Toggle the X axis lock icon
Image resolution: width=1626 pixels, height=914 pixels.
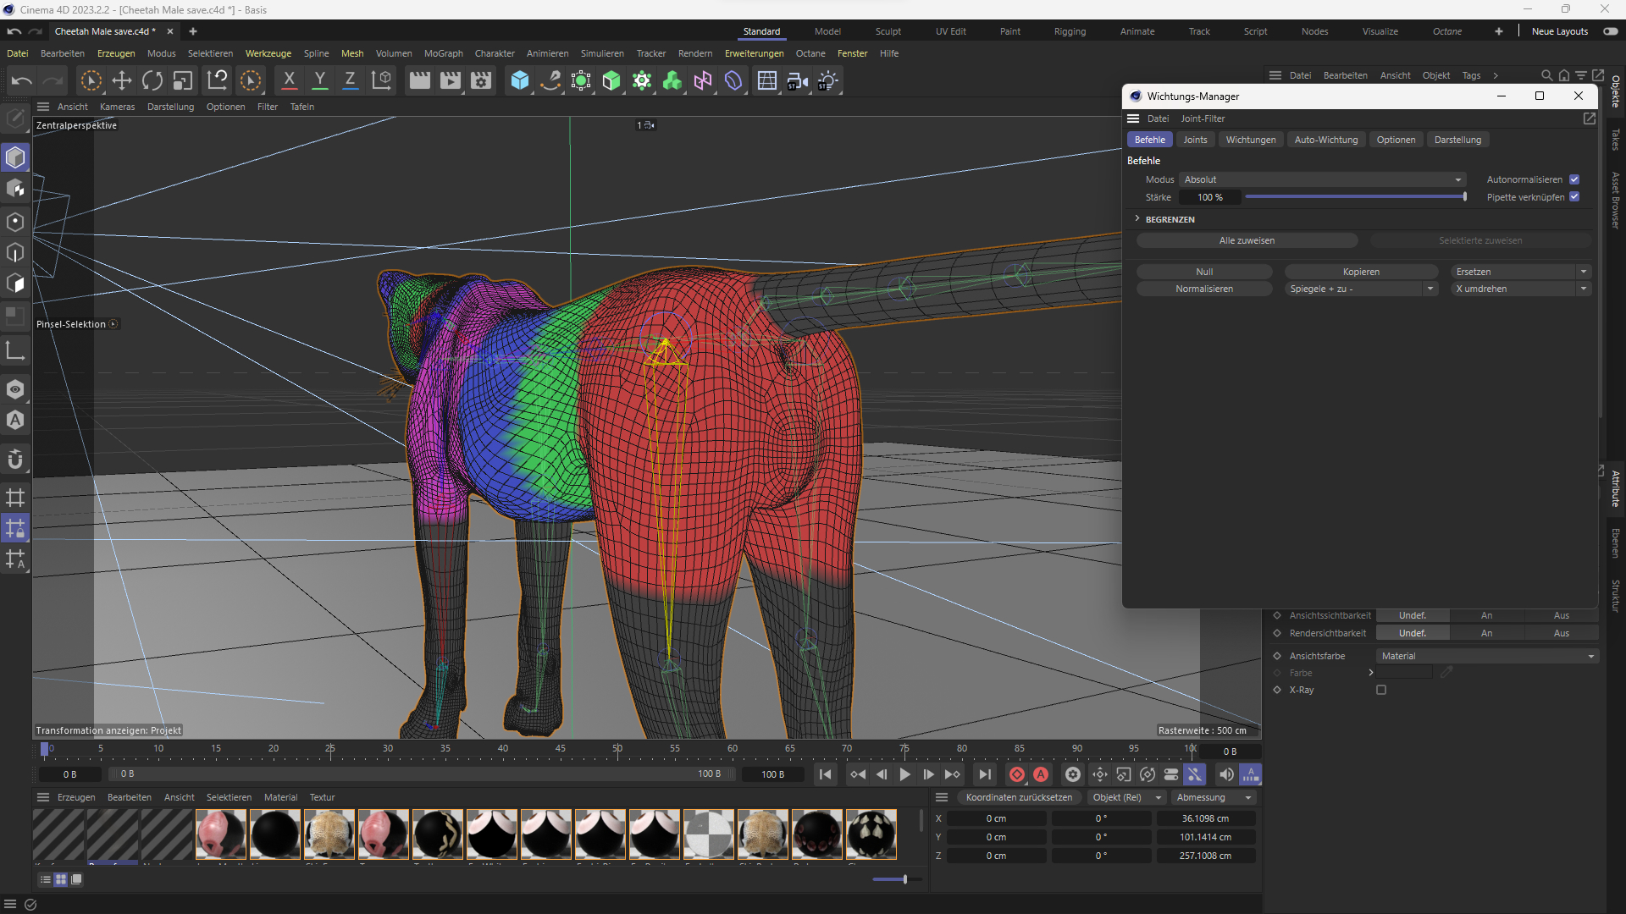[x=289, y=80]
